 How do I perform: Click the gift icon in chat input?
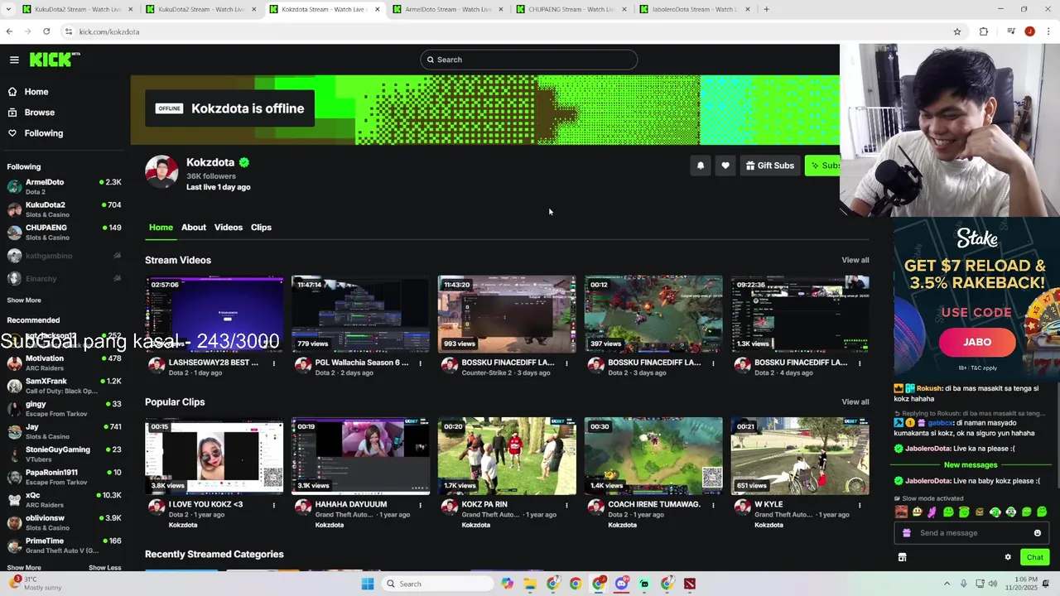[907, 533]
